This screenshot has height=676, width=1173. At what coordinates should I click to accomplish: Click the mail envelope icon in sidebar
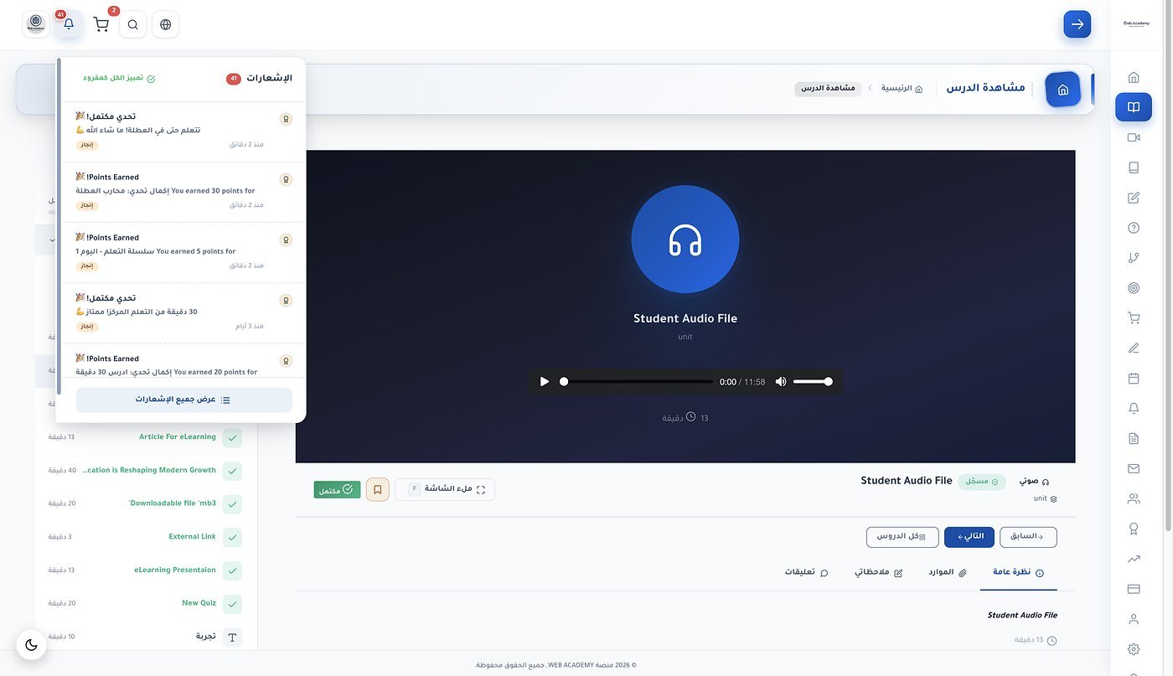tap(1134, 468)
